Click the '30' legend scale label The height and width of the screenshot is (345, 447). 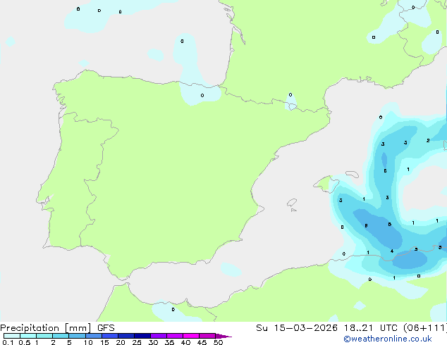point(153,342)
